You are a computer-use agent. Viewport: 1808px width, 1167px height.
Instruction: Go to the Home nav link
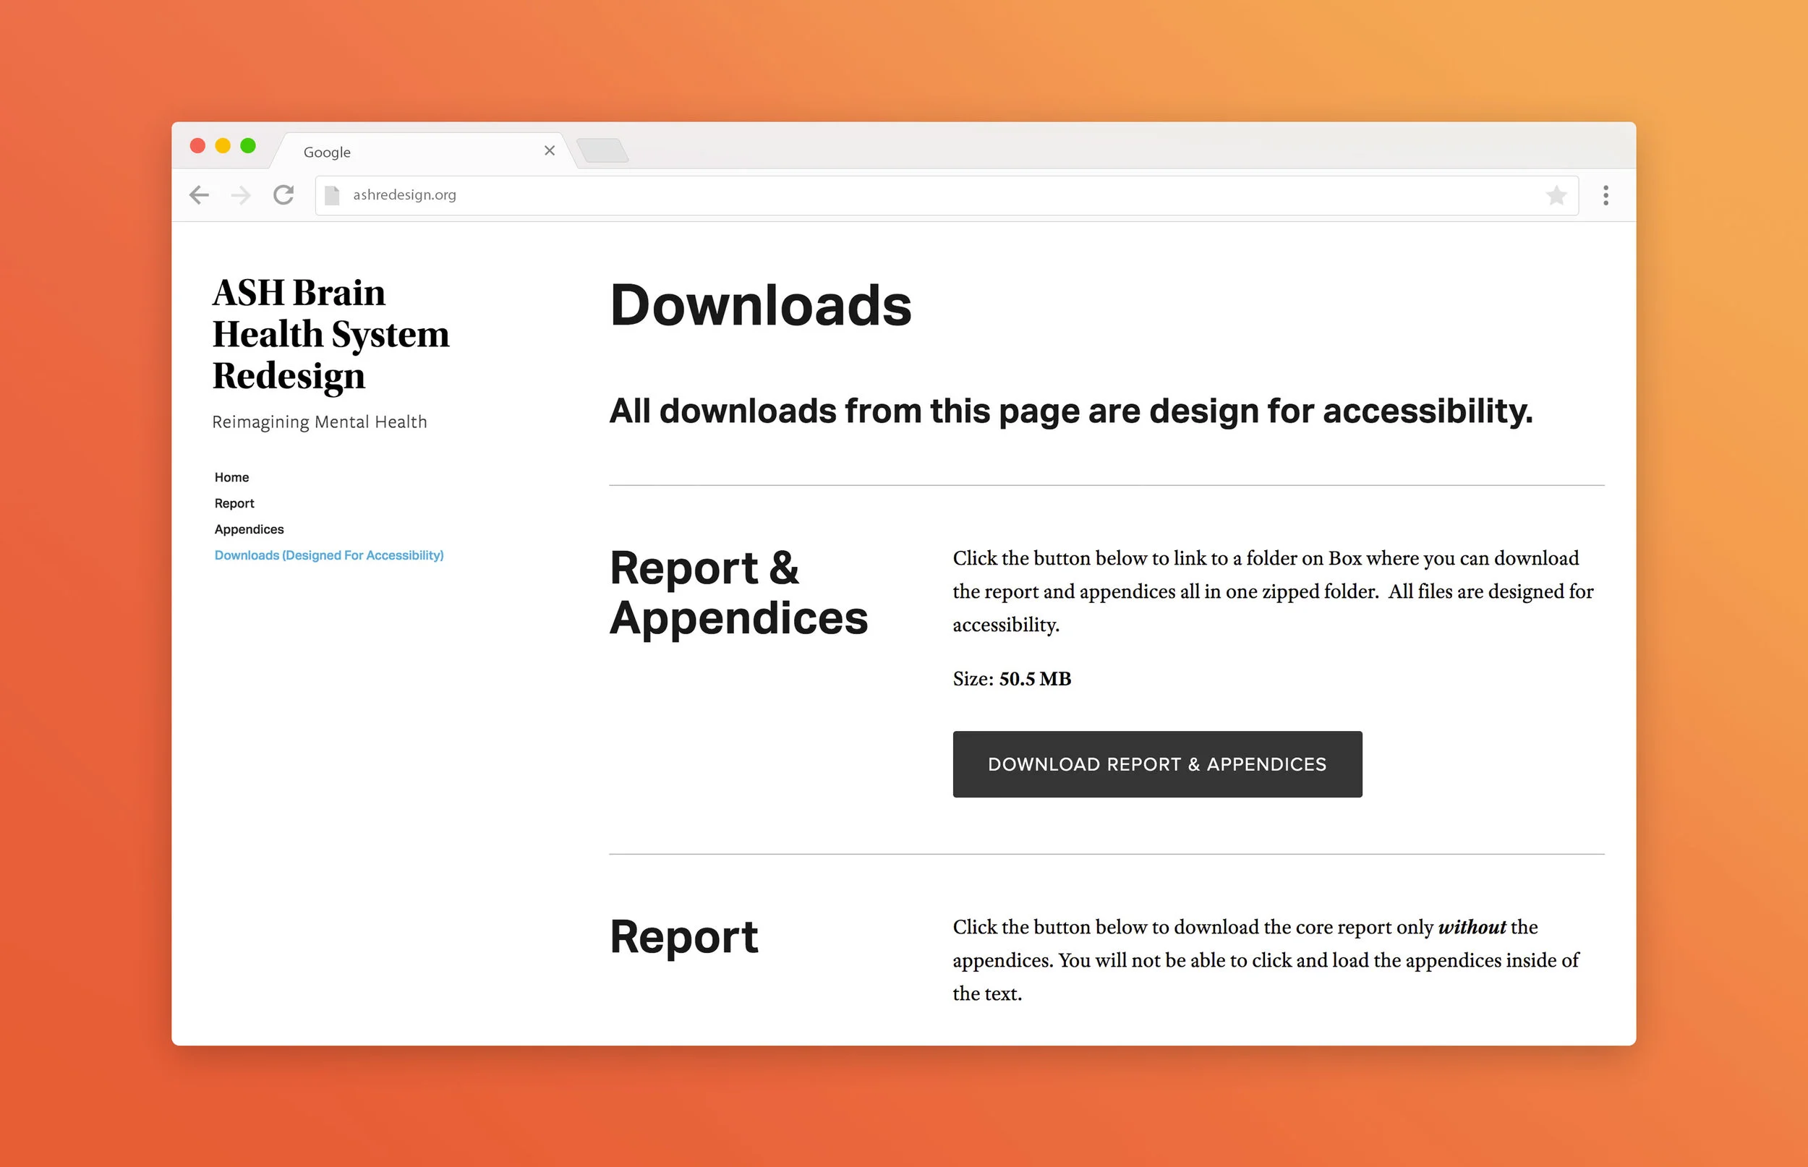(232, 477)
